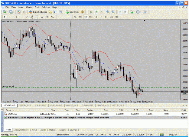Viewport: 189px width, 137px height.
Task: Switch timeframe to M5
Action: pos(80,17)
